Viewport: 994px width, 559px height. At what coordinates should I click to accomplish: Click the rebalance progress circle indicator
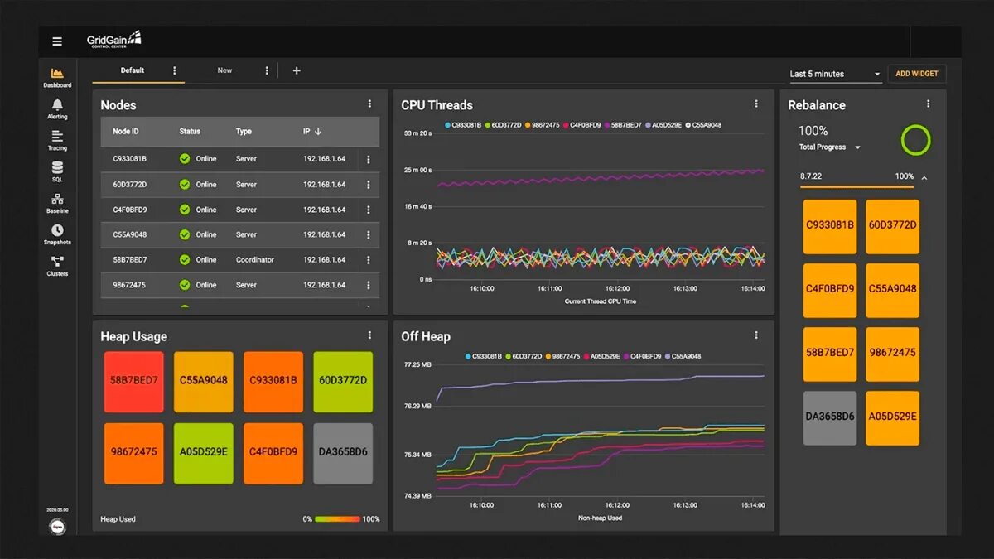915,140
